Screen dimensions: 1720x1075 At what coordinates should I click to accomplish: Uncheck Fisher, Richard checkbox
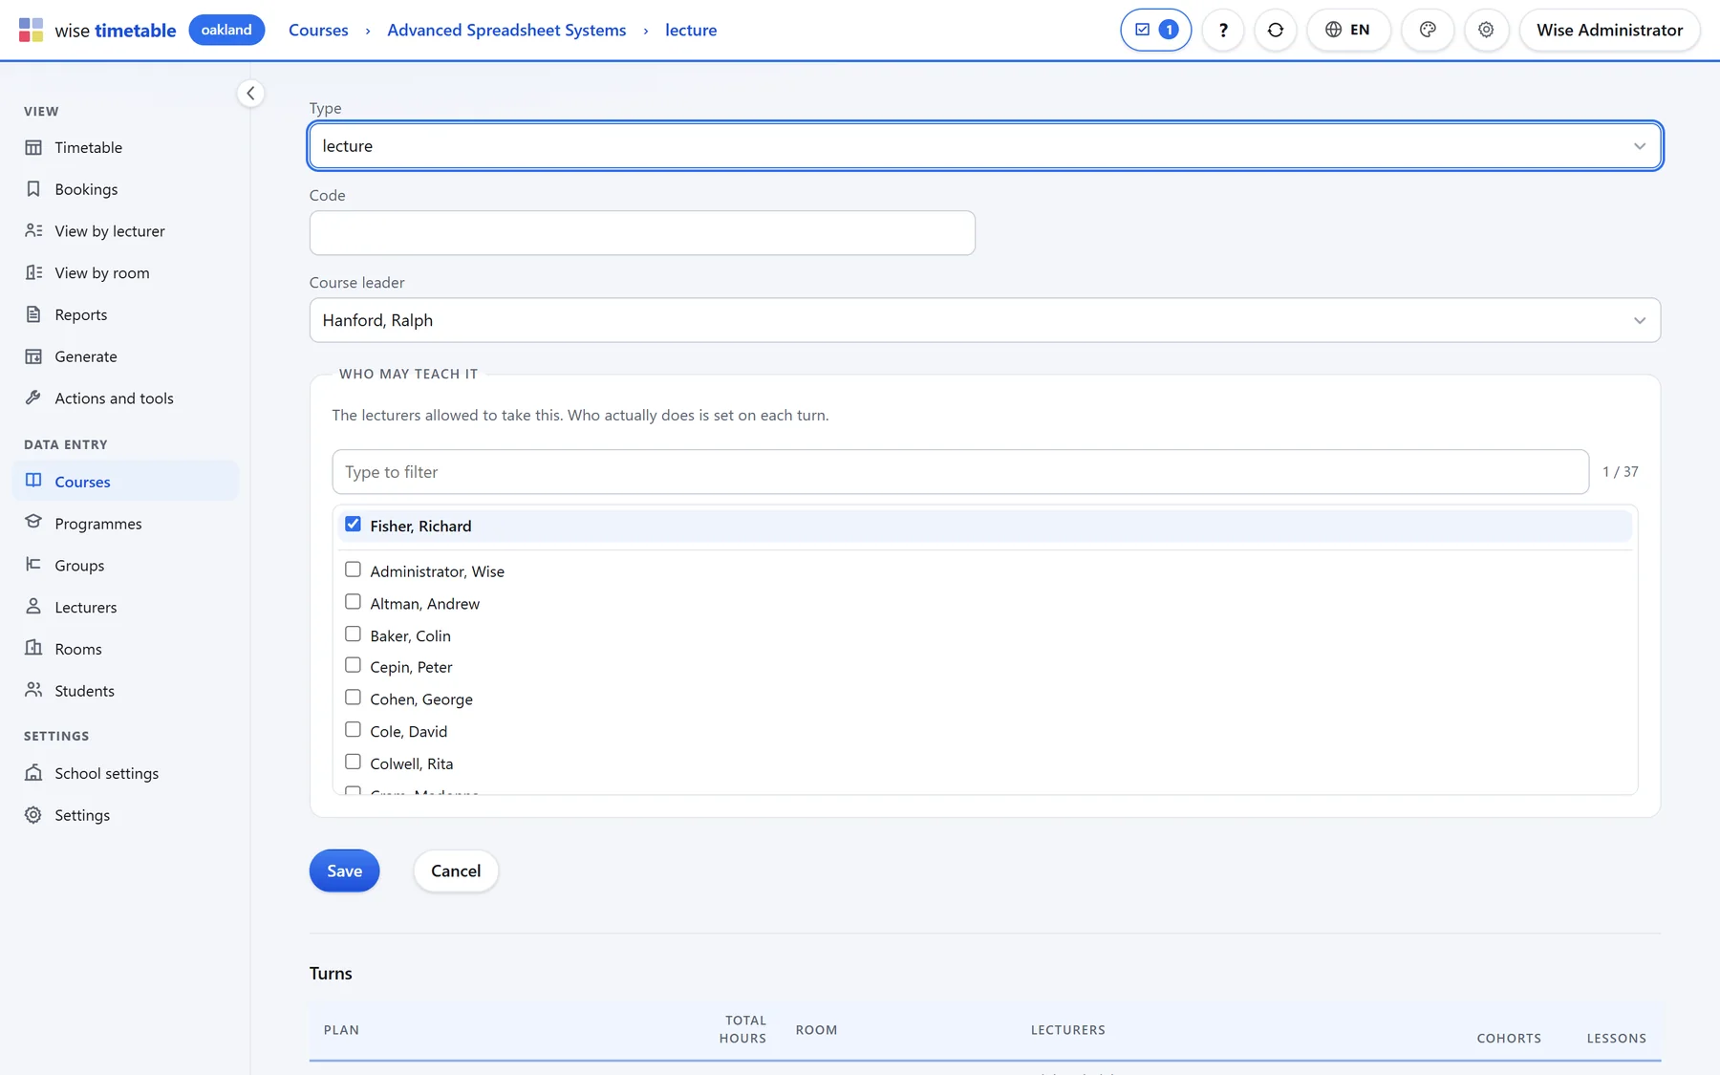coord(353,525)
